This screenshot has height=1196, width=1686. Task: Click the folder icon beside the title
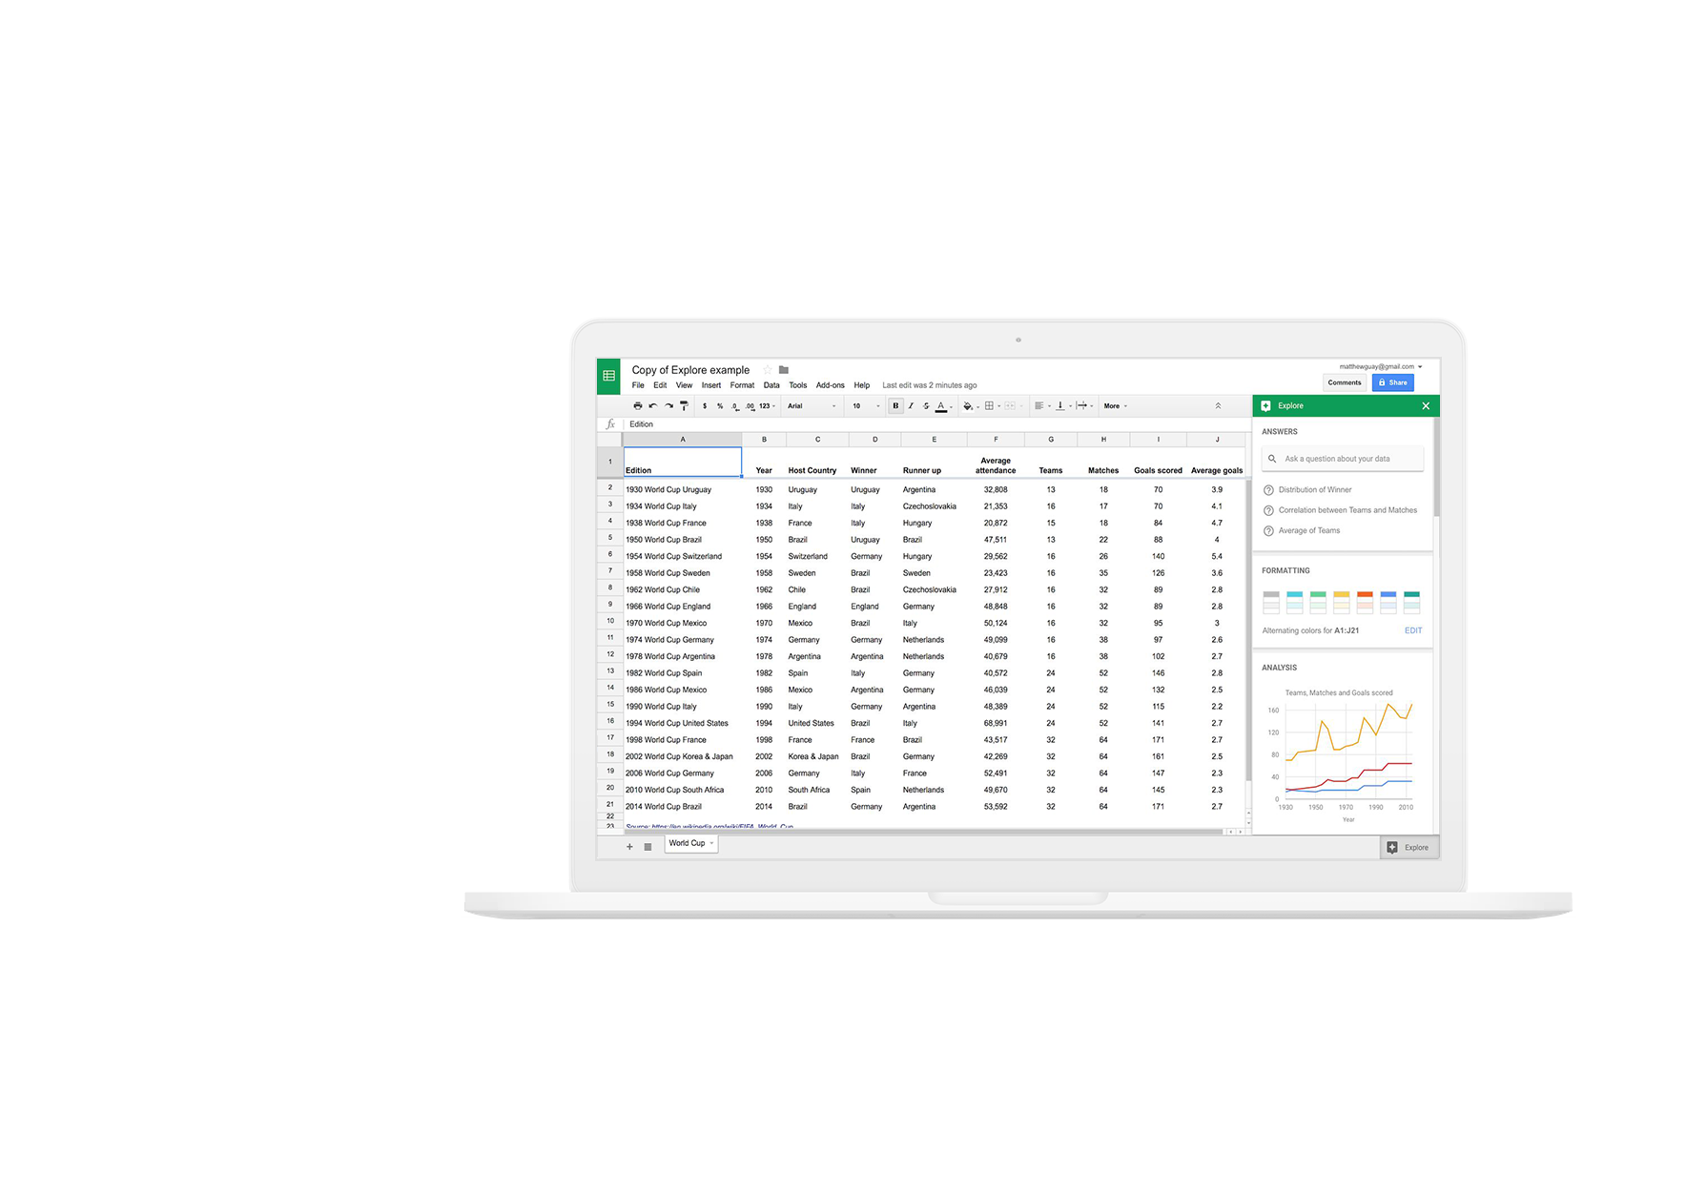tap(784, 370)
